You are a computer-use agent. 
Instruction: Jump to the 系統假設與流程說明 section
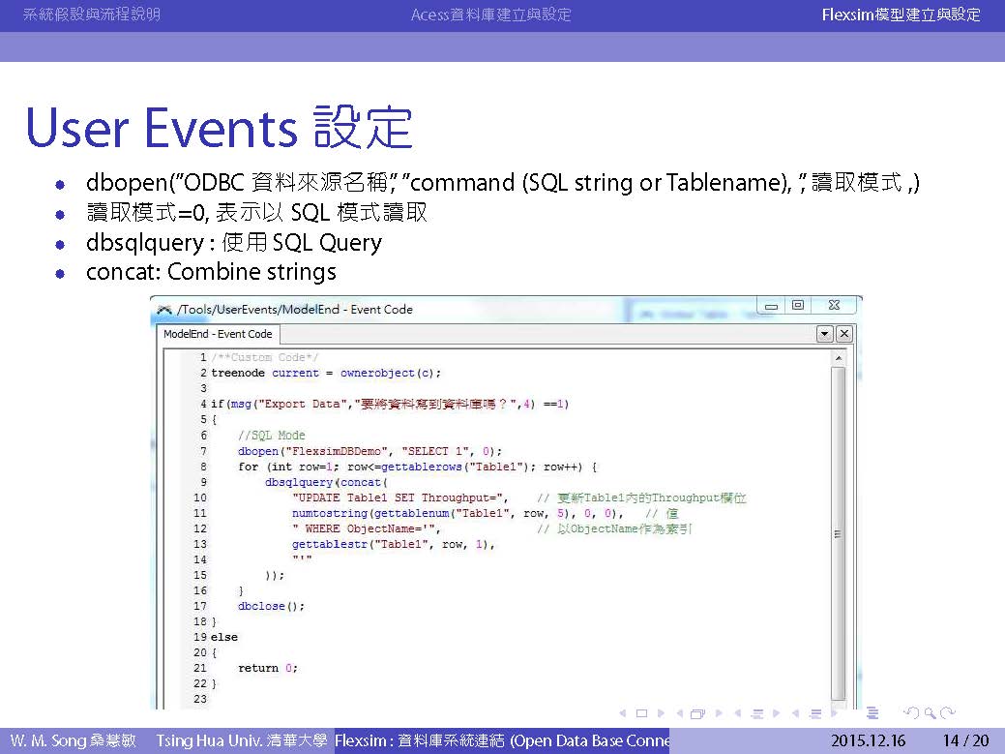click(x=91, y=15)
